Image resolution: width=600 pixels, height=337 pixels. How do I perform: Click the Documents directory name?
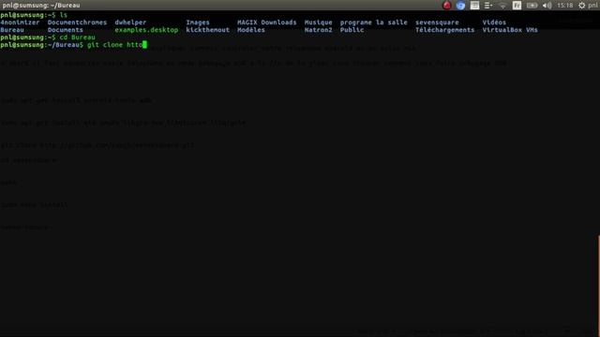click(x=66, y=30)
